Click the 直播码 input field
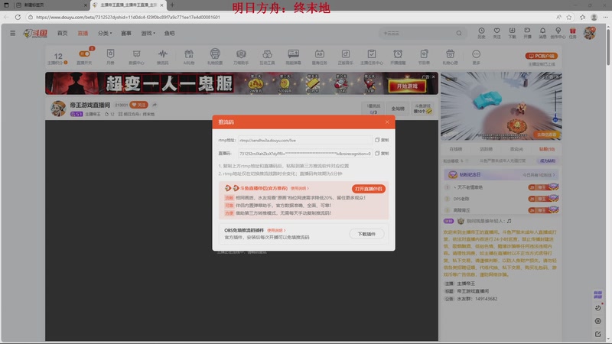The width and height of the screenshot is (612, 344). click(x=304, y=154)
